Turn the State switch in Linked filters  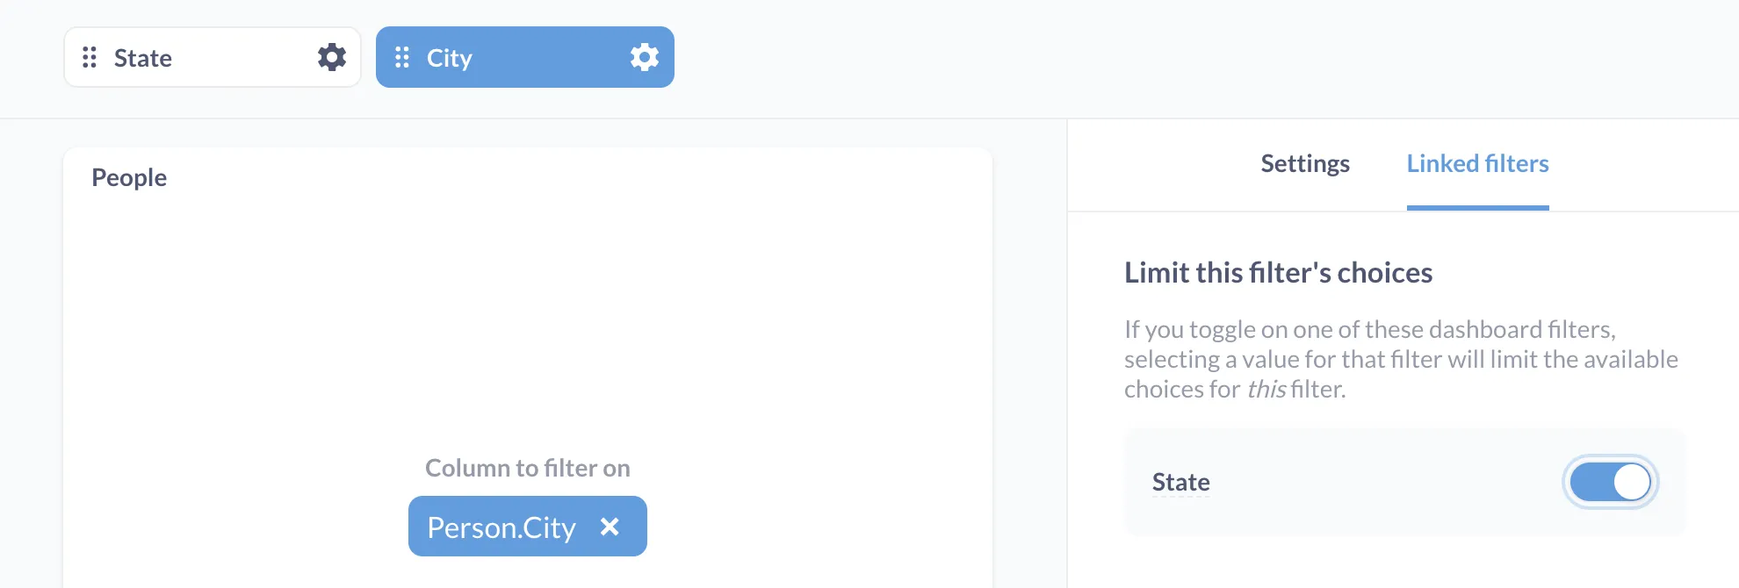[x=1609, y=481]
